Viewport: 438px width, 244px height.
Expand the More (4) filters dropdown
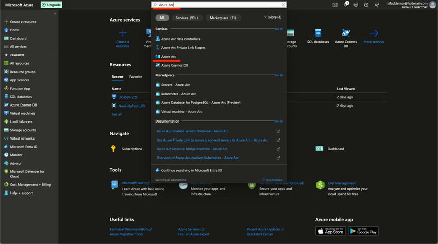273,17
